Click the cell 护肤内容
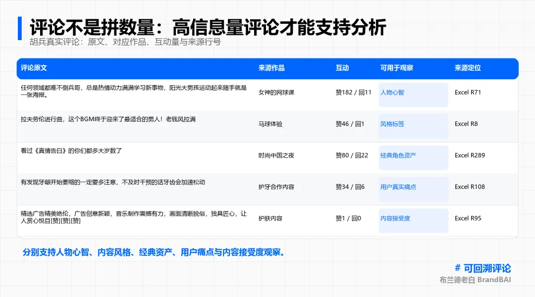This screenshot has height=297, width=535. click(x=270, y=218)
